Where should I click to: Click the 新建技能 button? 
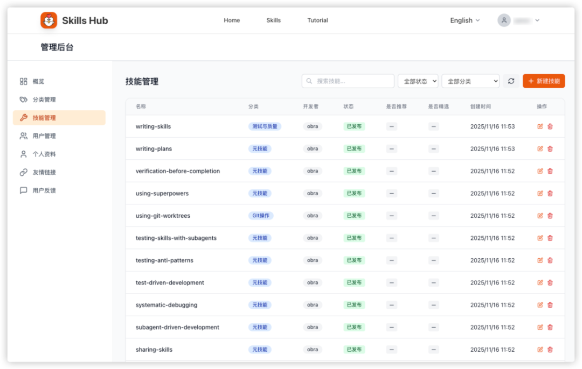[544, 81]
